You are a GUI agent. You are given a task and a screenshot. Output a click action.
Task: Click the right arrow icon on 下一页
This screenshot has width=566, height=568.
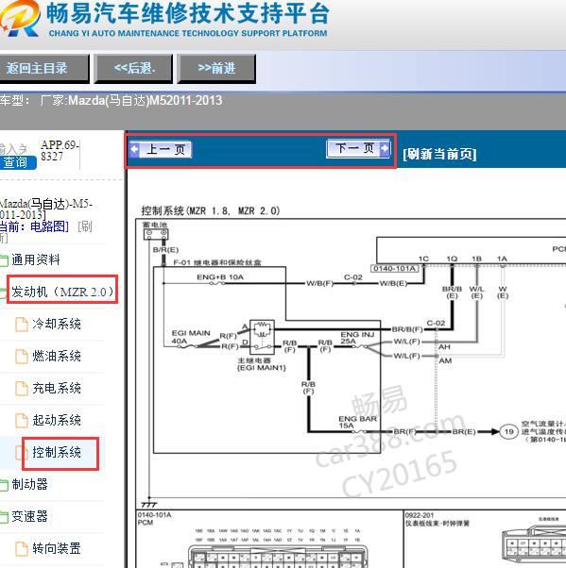pyautogui.click(x=385, y=148)
